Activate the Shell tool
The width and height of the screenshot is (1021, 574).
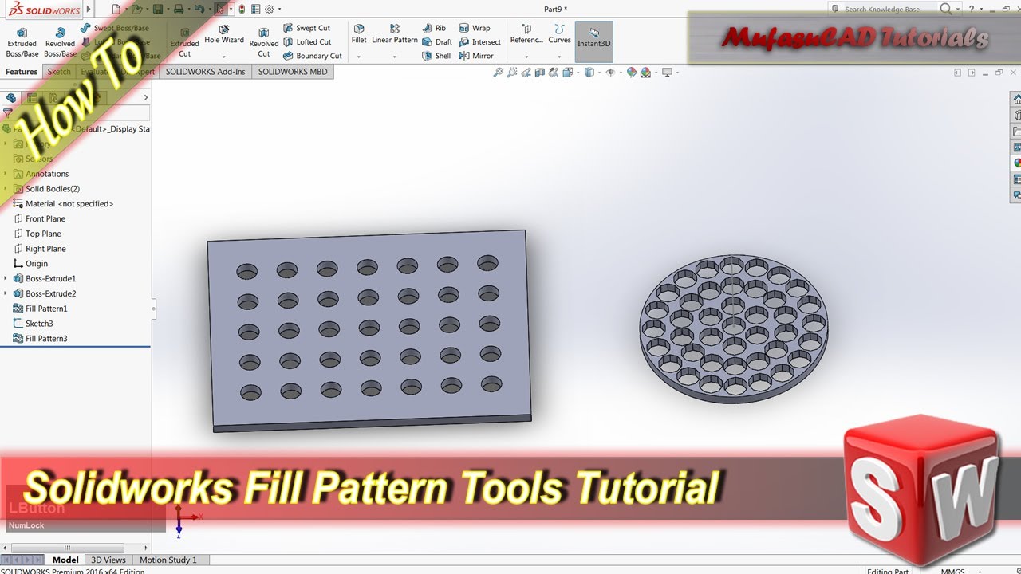tap(436, 56)
